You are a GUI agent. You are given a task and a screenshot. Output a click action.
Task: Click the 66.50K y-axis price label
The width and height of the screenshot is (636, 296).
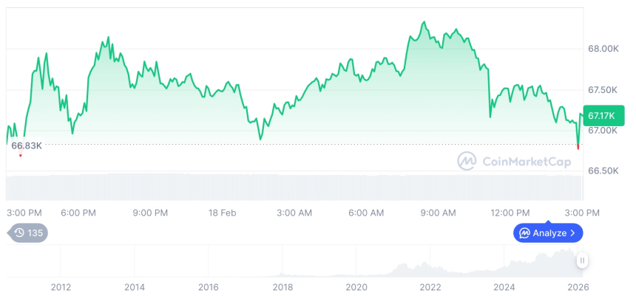603,171
